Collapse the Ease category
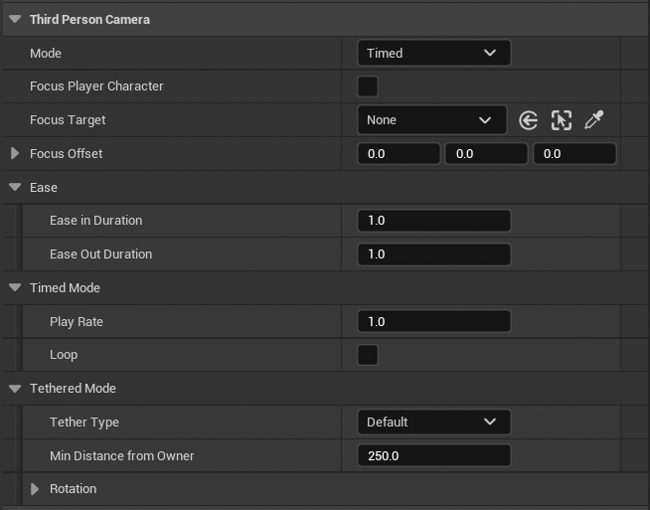This screenshot has height=510, width=650. coord(15,188)
